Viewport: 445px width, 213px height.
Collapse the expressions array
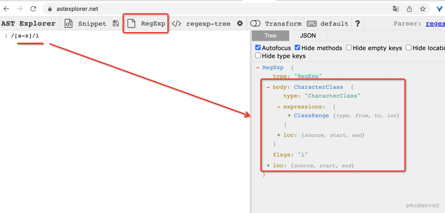[279, 107]
